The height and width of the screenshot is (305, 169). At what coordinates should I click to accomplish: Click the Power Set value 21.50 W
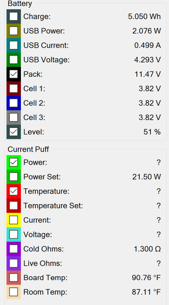(x=146, y=177)
